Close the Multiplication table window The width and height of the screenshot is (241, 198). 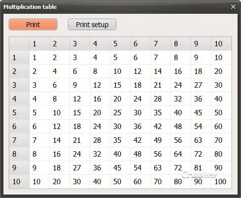(233, 7)
